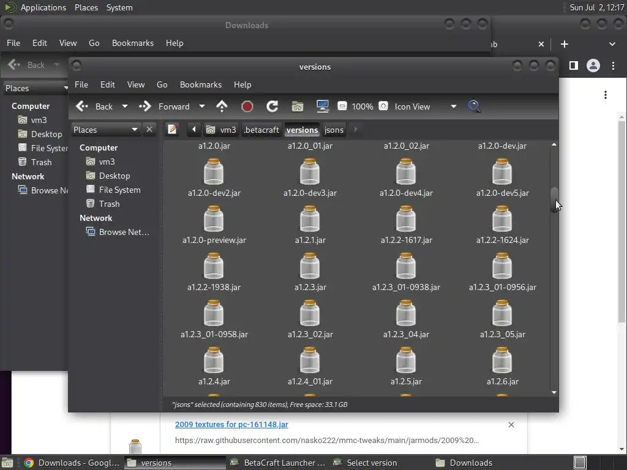Click vm3 path bar button
The width and height of the screenshot is (627, 470).
click(x=222, y=130)
